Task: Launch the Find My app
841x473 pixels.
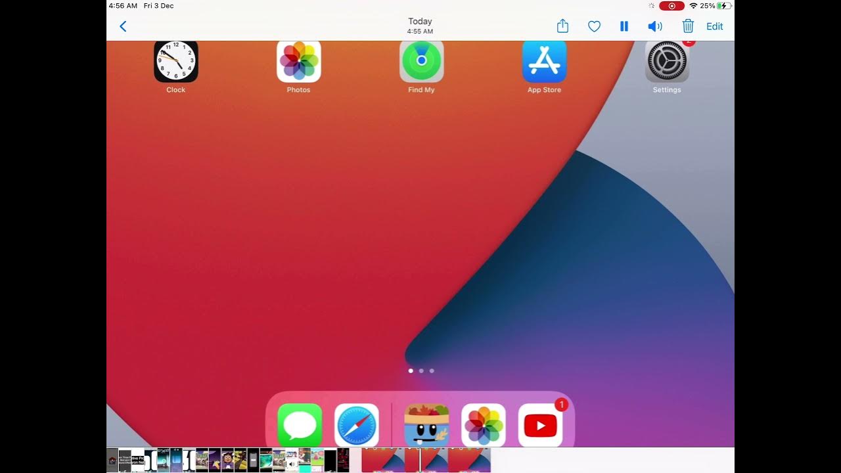Action: pos(422,61)
